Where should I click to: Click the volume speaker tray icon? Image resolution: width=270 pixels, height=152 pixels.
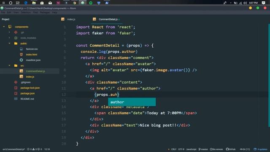click(x=245, y=3)
